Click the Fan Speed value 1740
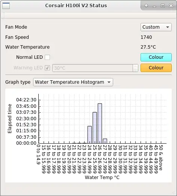 [x=146, y=37]
